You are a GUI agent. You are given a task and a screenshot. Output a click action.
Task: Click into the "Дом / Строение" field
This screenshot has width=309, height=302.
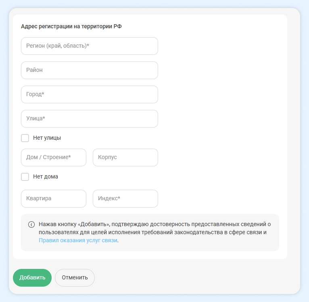pyautogui.click(x=54, y=157)
